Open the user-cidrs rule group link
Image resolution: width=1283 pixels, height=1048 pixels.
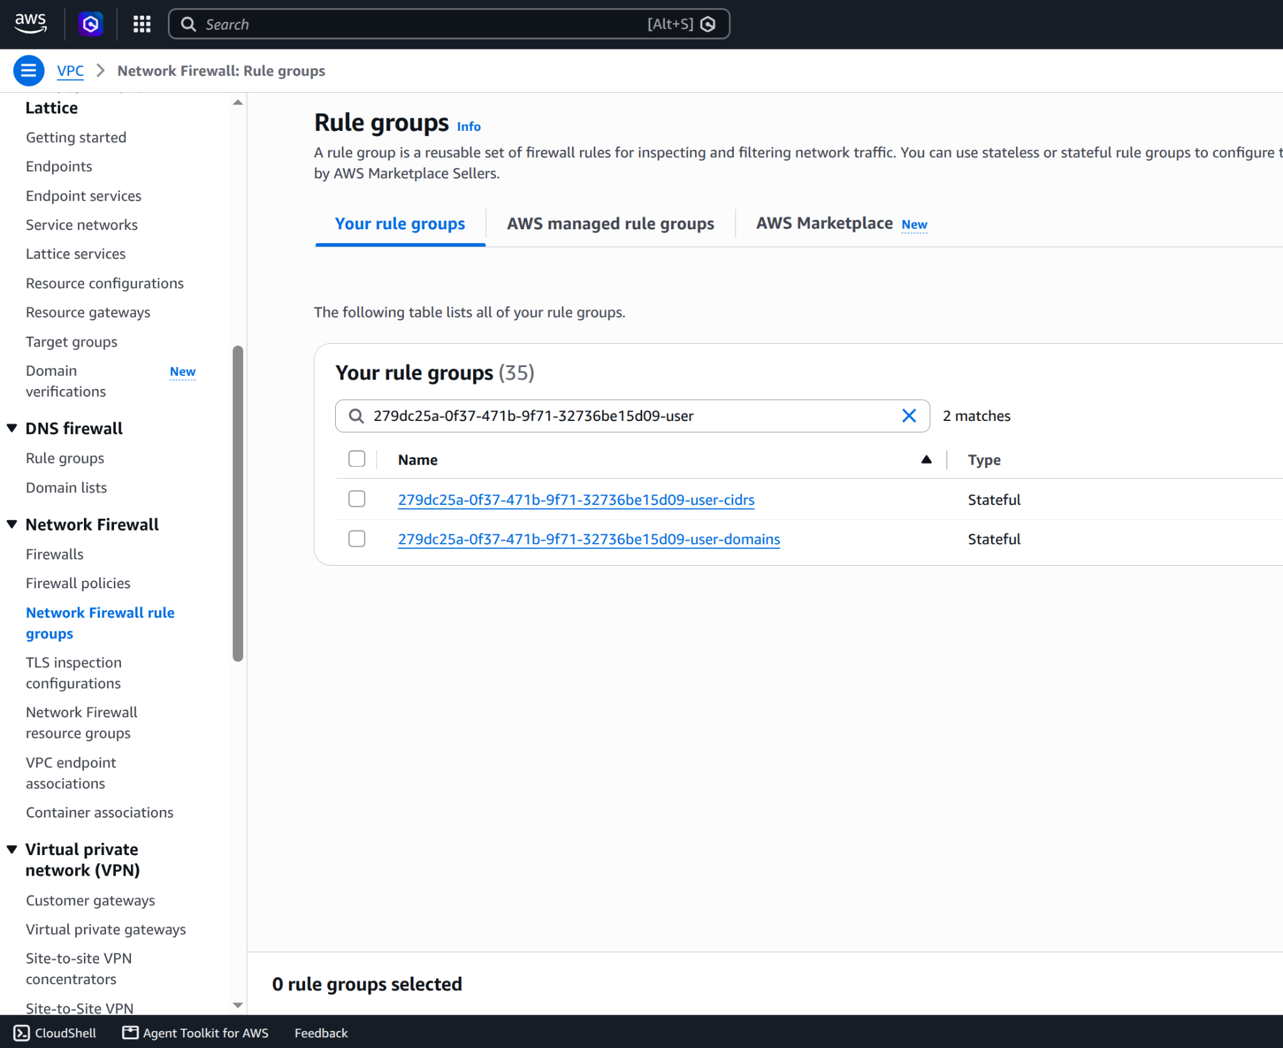(x=576, y=500)
